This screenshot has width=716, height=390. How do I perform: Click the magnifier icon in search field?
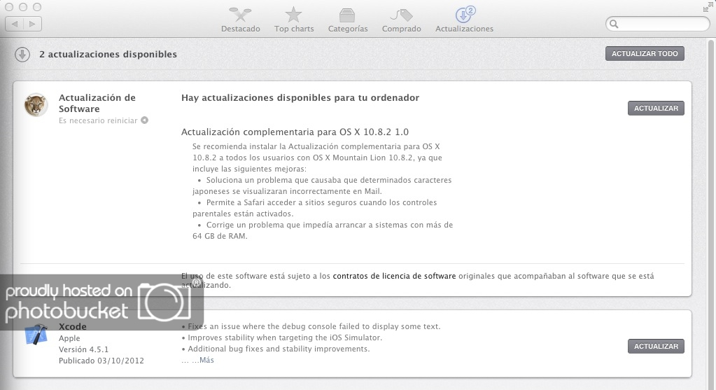tap(614, 25)
